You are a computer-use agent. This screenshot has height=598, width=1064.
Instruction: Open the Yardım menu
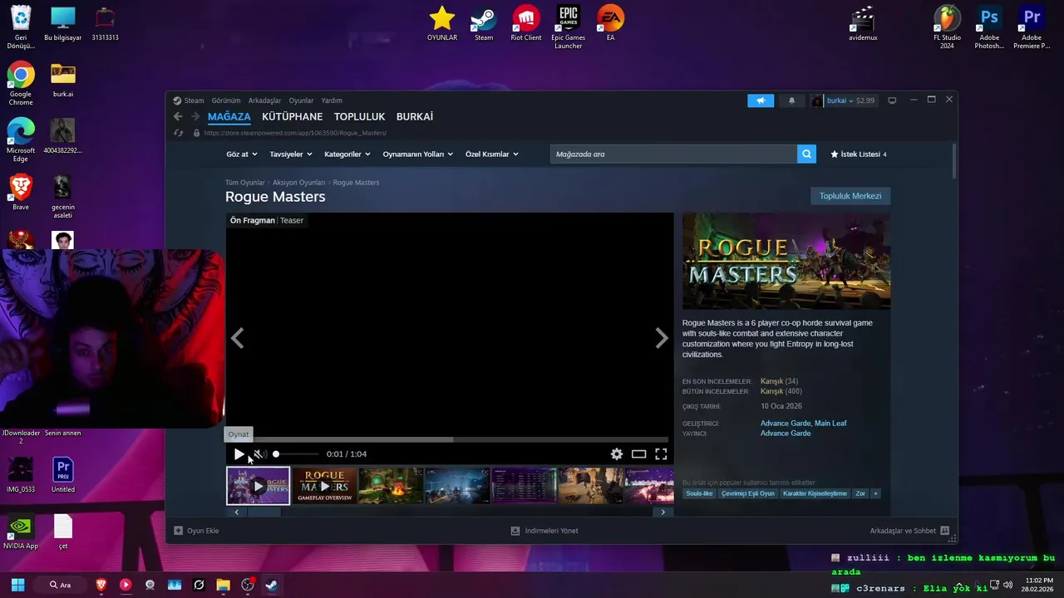tap(332, 100)
